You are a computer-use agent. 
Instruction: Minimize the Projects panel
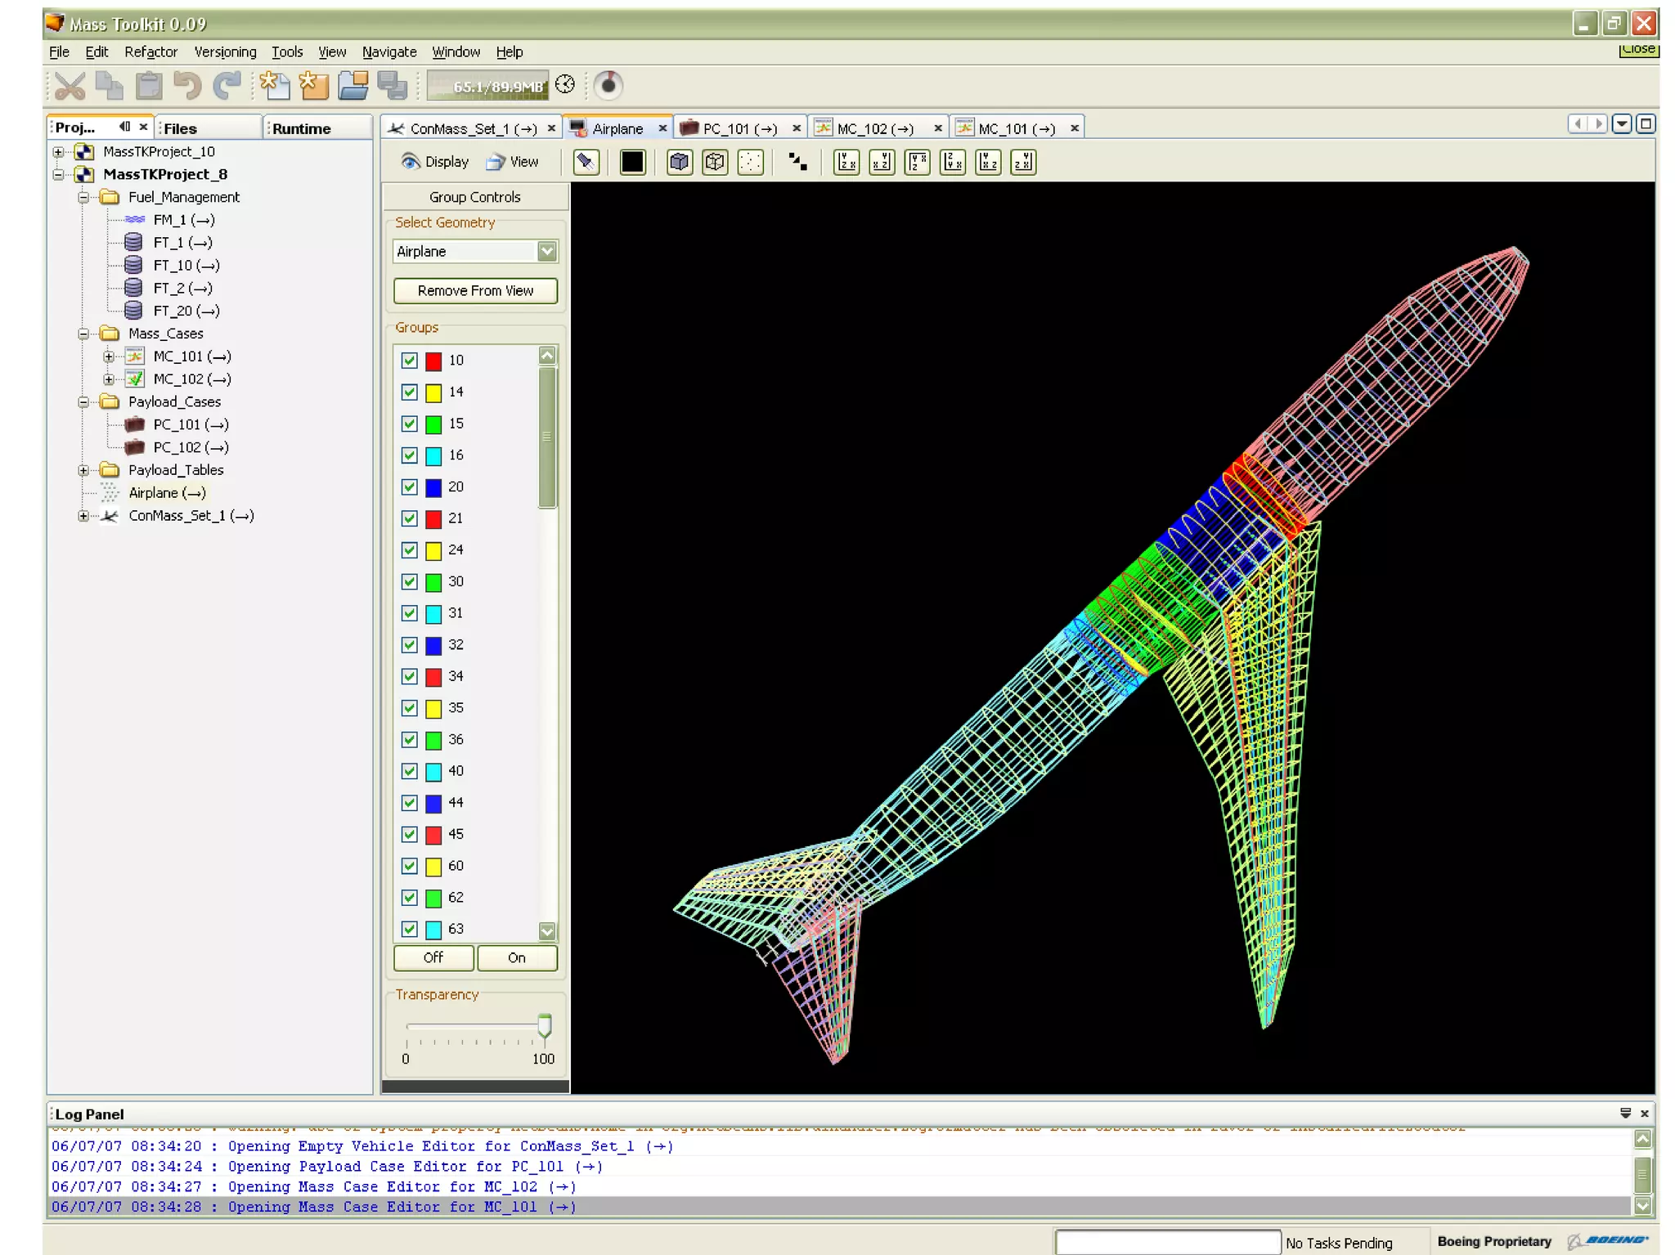[x=124, y=127]
